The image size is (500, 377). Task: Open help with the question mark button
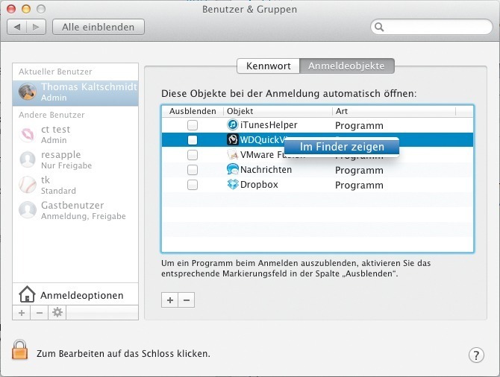pos(476,355)
